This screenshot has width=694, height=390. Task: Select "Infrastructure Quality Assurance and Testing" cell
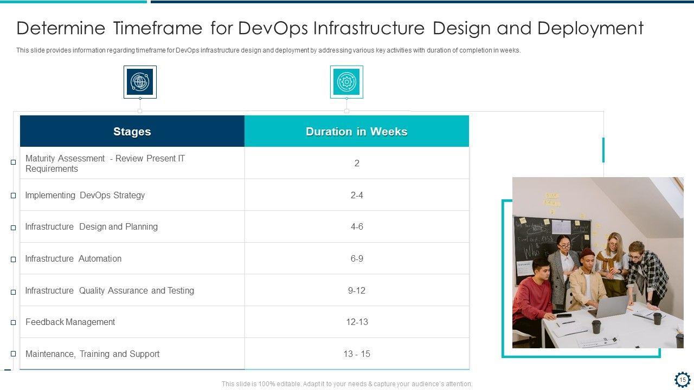click(132, 290)
